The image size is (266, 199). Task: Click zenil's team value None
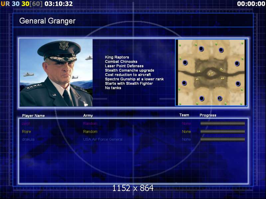(x=186, y=123)
